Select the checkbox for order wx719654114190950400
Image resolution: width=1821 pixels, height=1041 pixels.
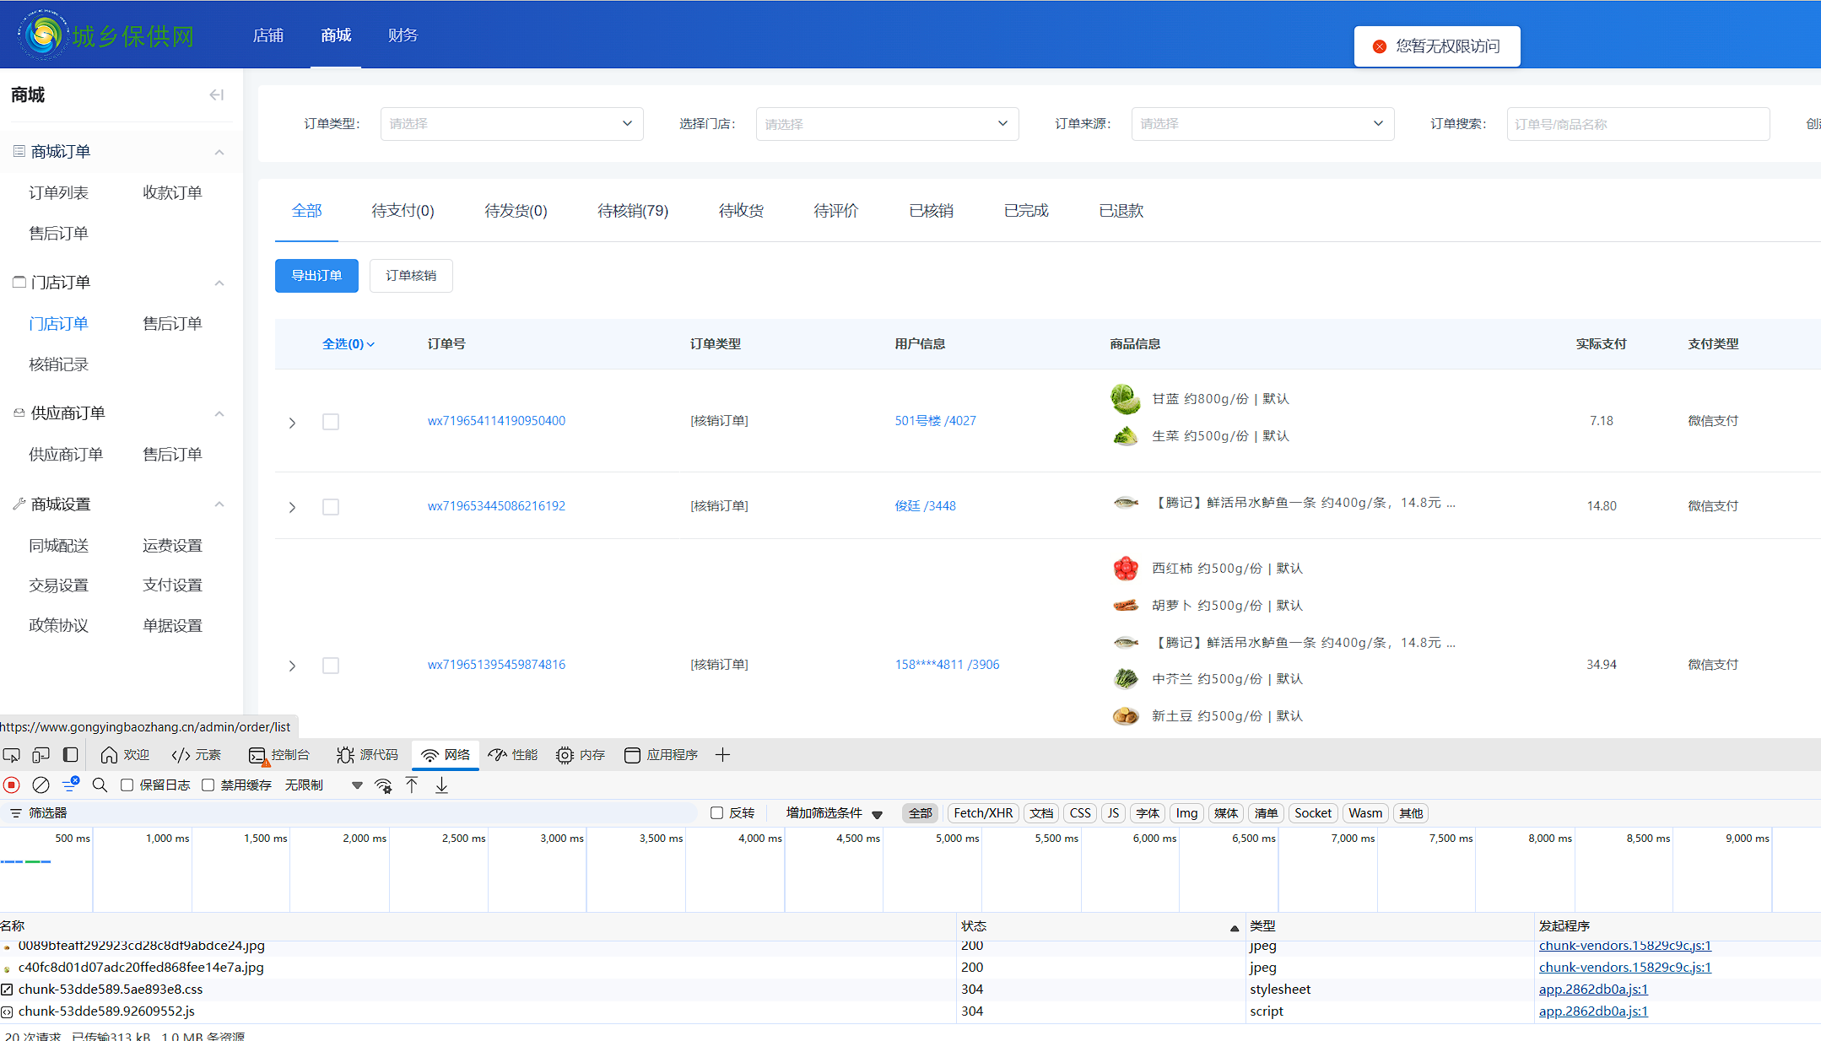pyautogui.click(x=331, y=422)
